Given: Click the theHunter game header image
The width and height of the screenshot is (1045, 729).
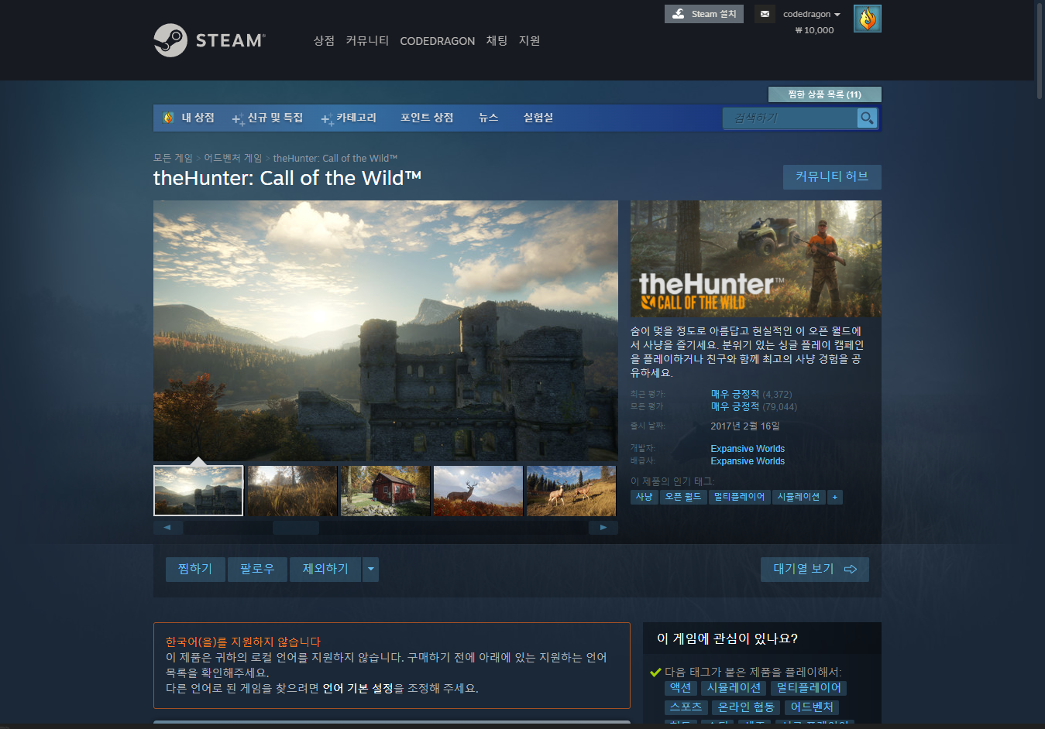Looking at the screenshot, I should click(755, 258).
